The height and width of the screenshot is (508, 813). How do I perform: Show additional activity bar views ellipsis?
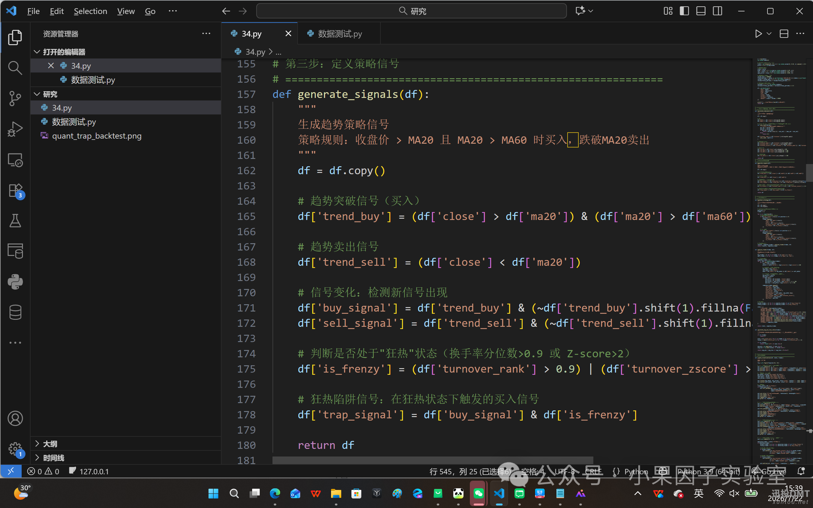click(x=15, y=343)
